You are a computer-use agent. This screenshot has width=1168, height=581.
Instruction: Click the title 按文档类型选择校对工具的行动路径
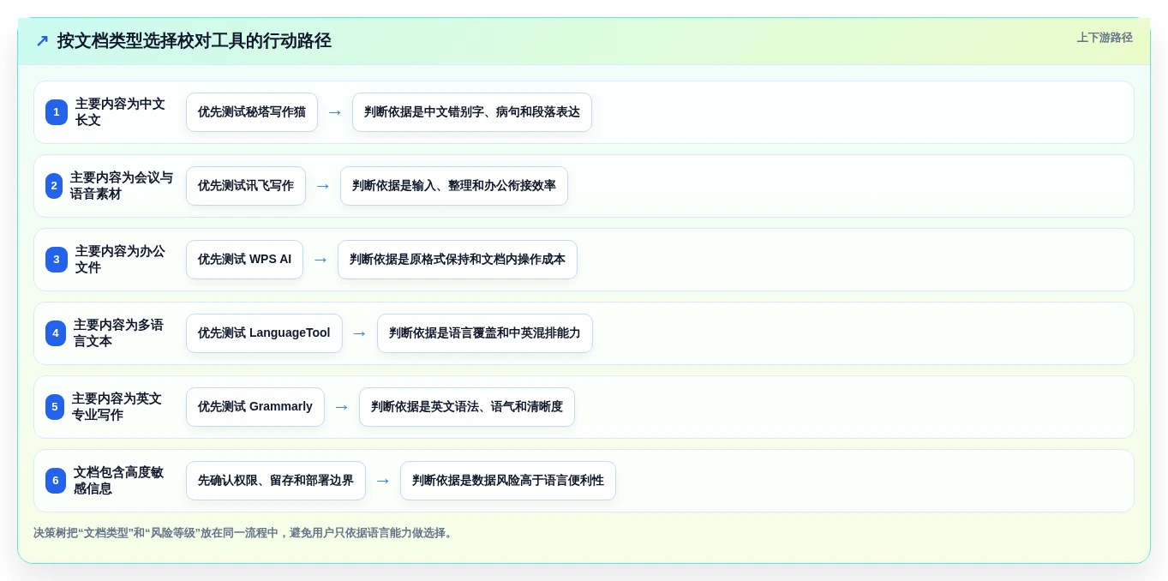tap(195, 41)
